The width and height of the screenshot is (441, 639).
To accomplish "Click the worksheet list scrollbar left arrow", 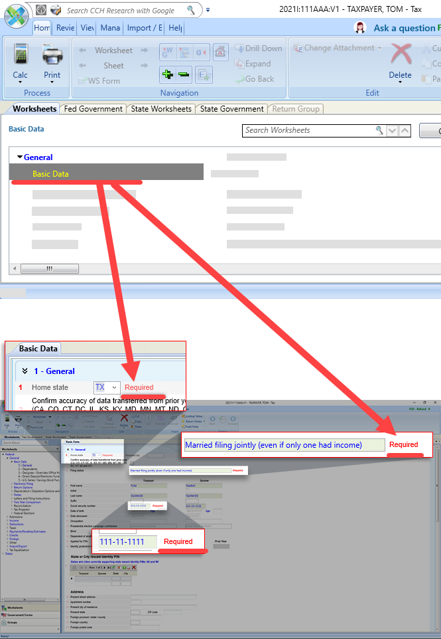I will (15, 268).
